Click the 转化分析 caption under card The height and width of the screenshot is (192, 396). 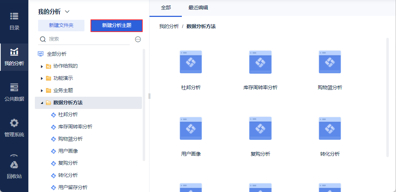330,154
